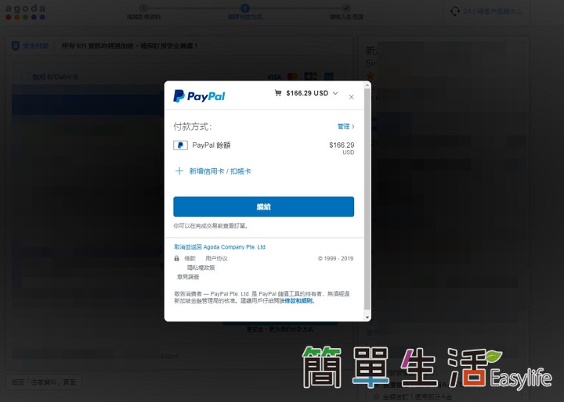Open the 管理 payment methods link
This screenshot has width=564, height=402.
click(346, 127)
